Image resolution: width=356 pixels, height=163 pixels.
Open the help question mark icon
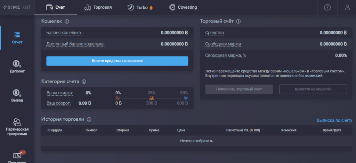(327, 7)
